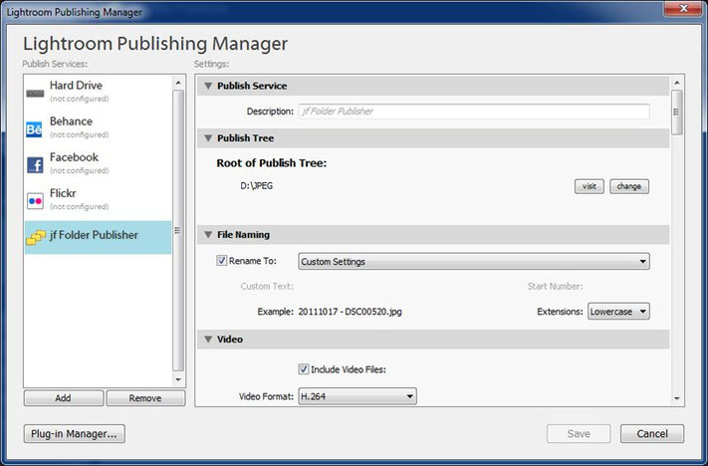The width and height of the screenshot is (708, 466).
Task: Click the change button for publish root
Action: (x=629, y=186)
